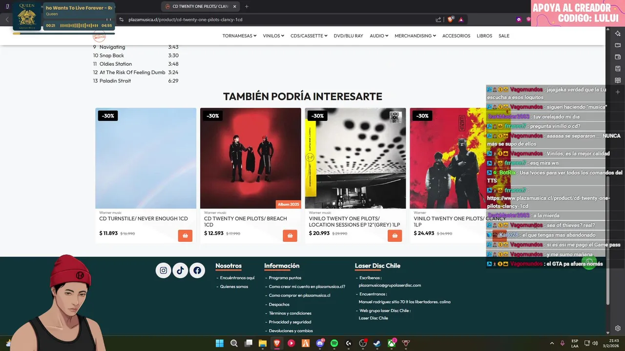Add Location Sessions EP vinyl to cart
This screenshot has width=625, height=351.
(x=395, y=236)
